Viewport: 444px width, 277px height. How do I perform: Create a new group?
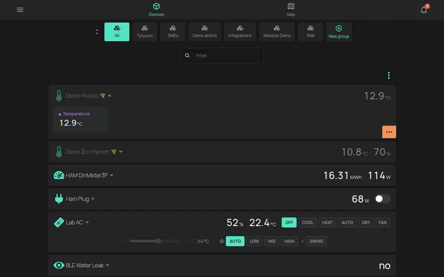[x=339, y=32]
